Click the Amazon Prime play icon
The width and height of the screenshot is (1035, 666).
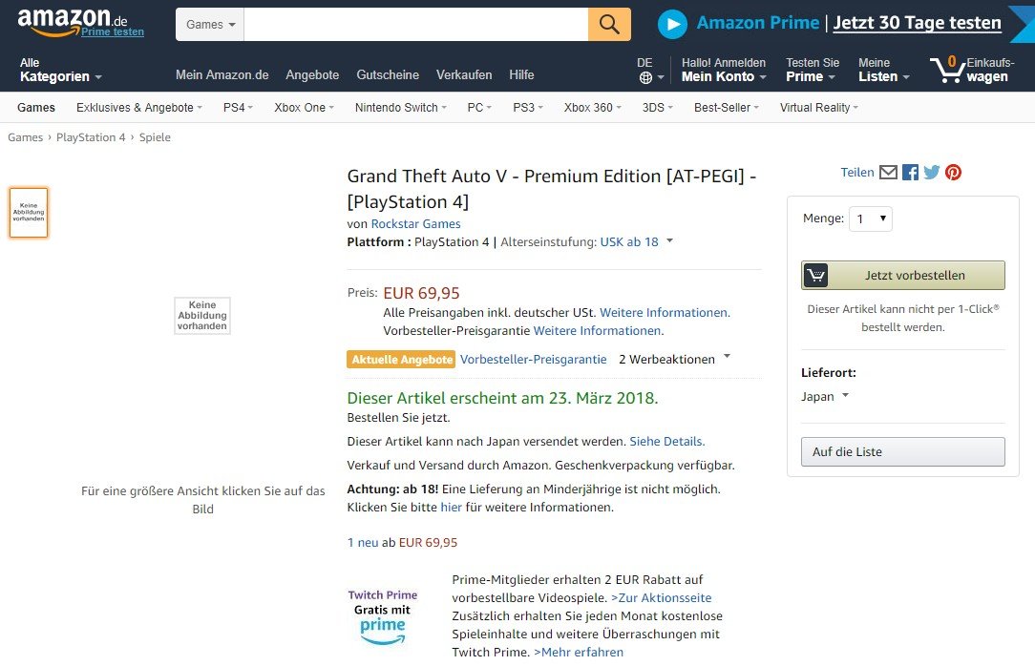click(672, 24)
